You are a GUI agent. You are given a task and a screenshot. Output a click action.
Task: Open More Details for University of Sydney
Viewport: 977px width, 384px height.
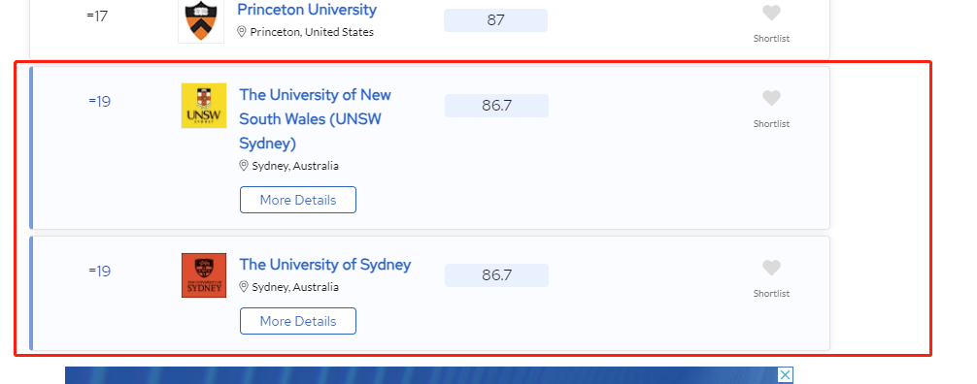pyautogui.click(x=298, y=321)
